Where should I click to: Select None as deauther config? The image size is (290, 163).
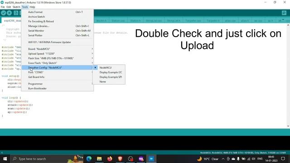[x=109, y=81]
